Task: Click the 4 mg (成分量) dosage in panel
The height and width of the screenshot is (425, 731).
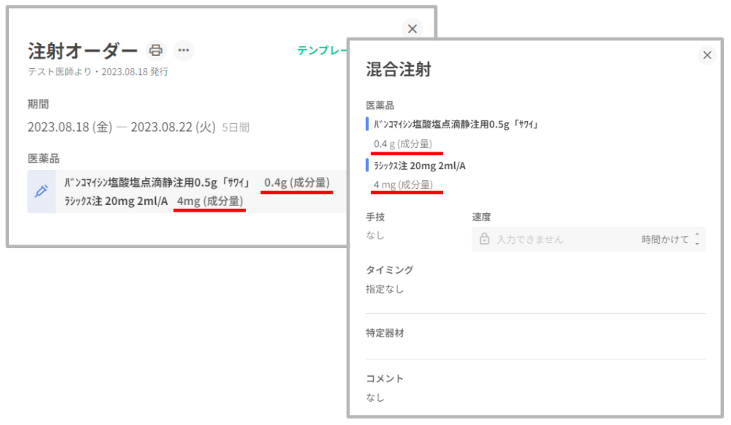Action: coord(403,185)
